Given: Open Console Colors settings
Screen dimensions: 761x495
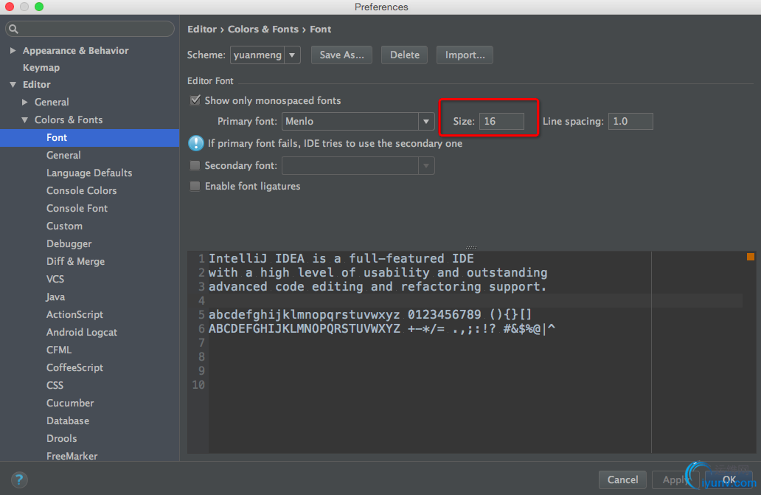Looking at the screenshot, I should [82, 191].
